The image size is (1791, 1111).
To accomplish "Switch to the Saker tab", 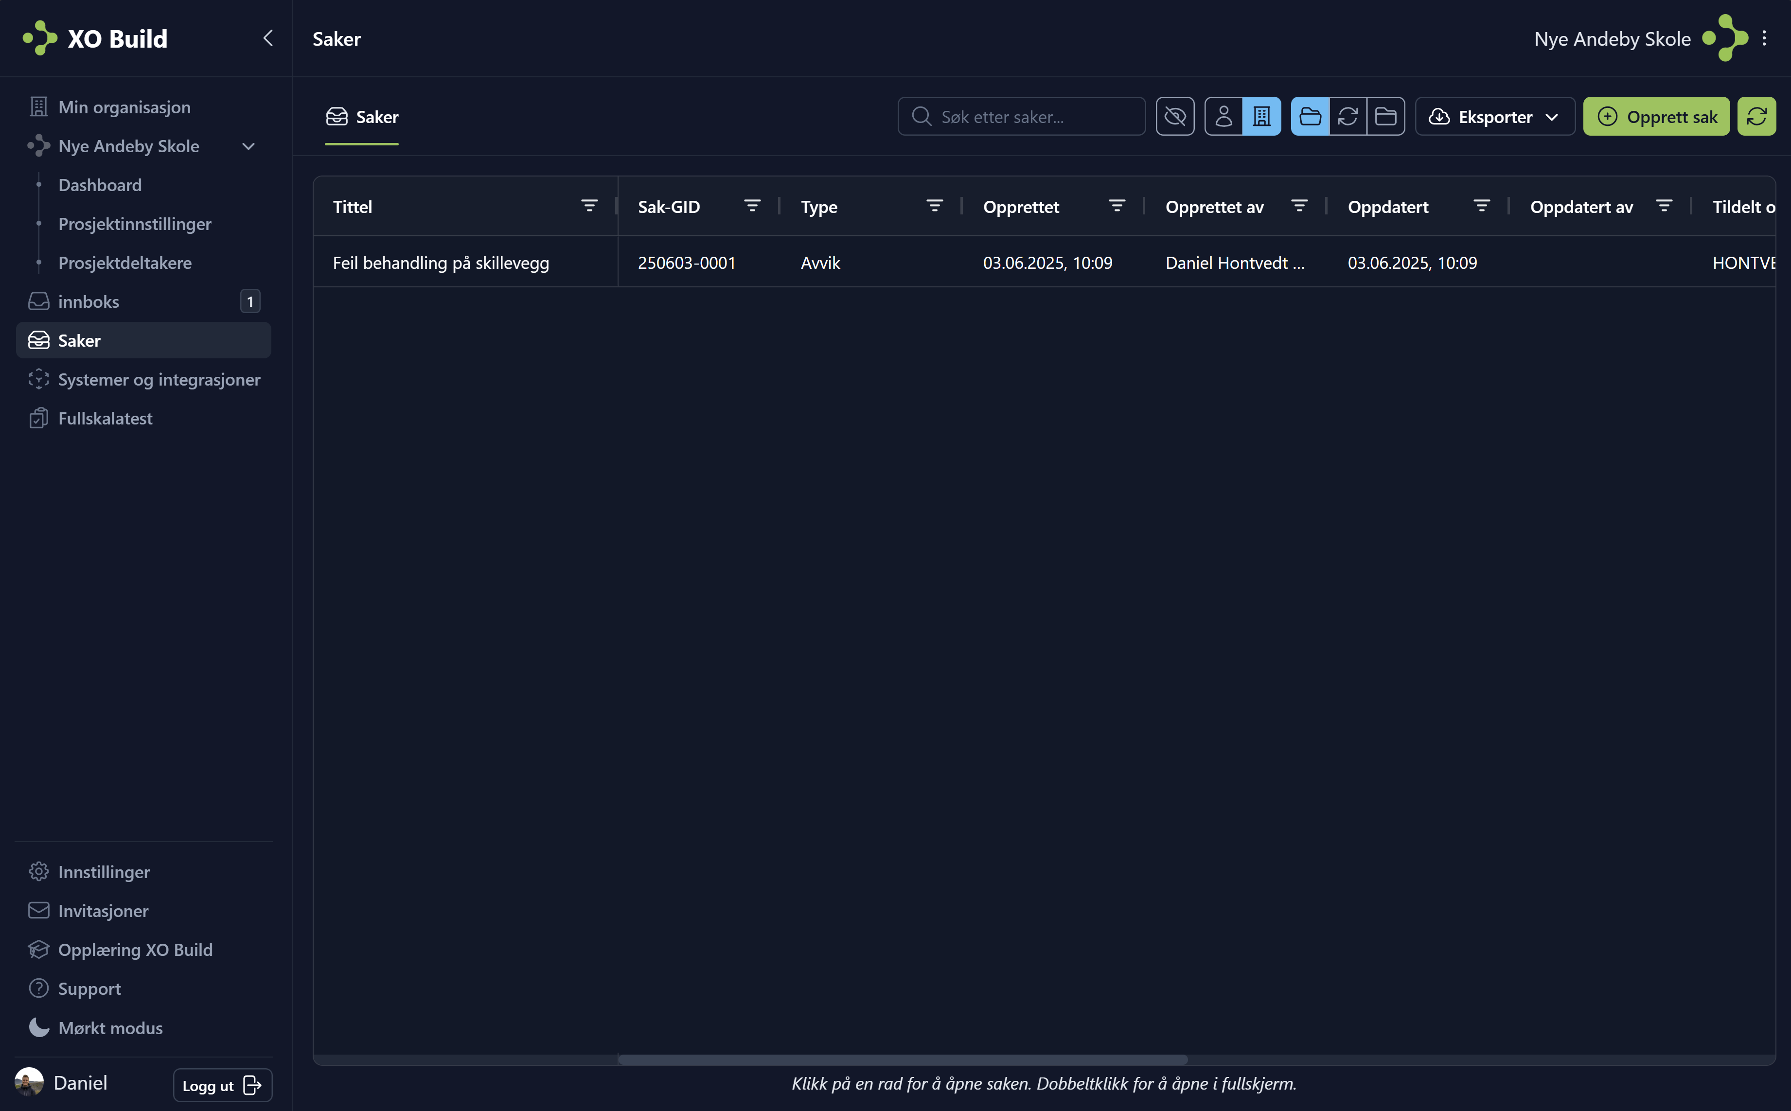I will click(x=362, y=116).
